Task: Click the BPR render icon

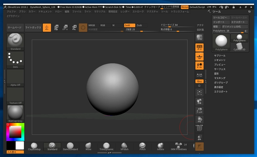Action: point(199,37)
